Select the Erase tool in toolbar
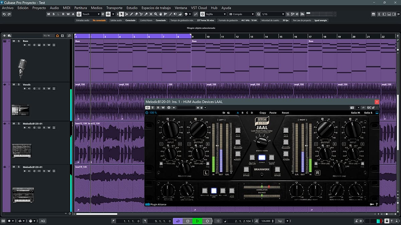Image resolution: width=401 pixels, height=225 pixels. (x=136, y=14)
